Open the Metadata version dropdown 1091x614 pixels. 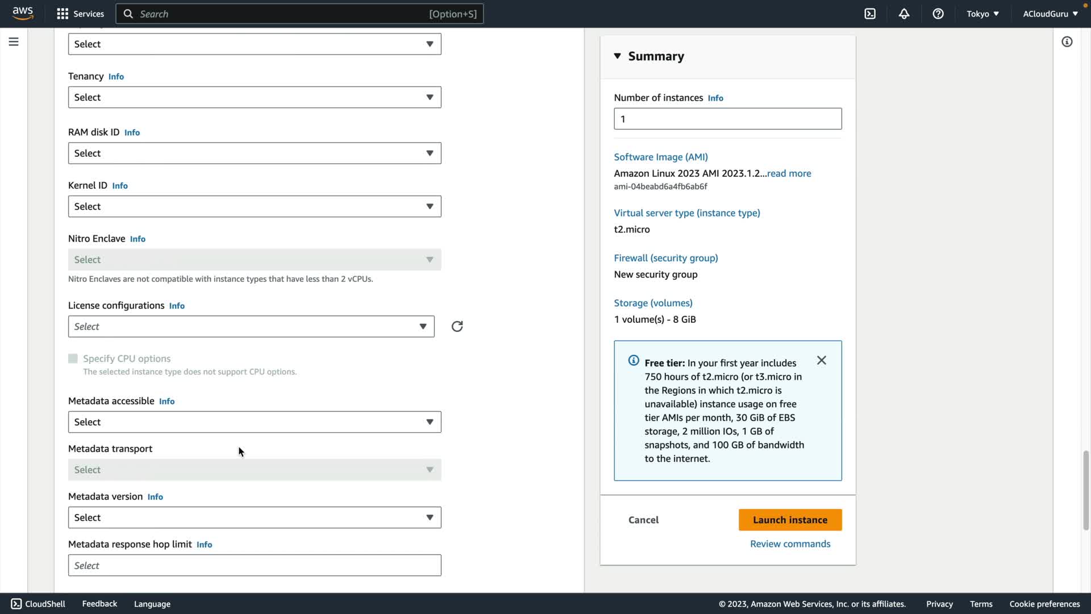255,517
